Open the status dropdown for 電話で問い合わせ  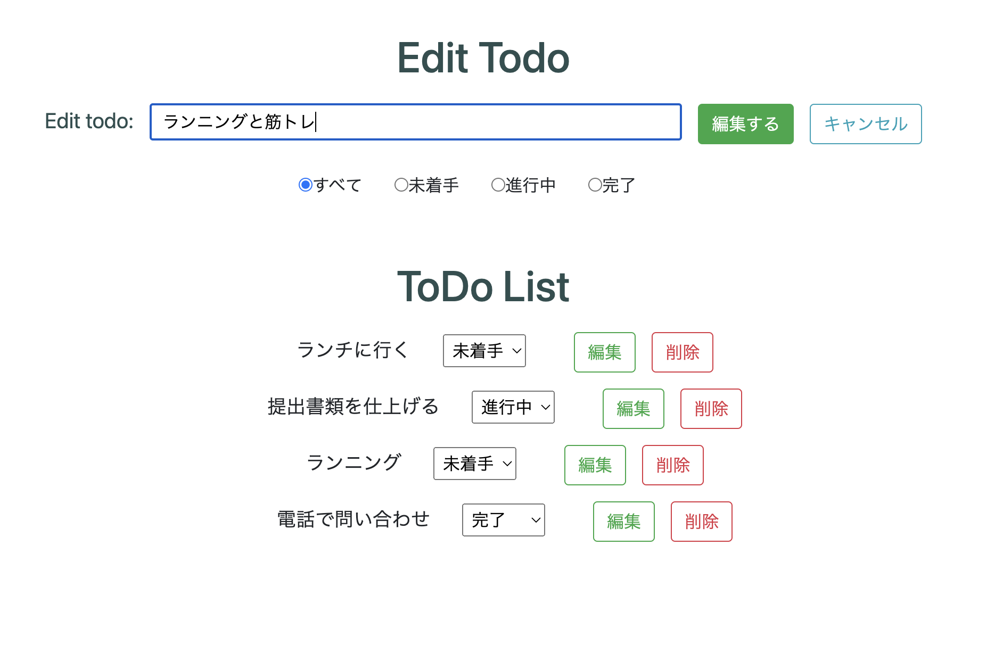[503, 520]
